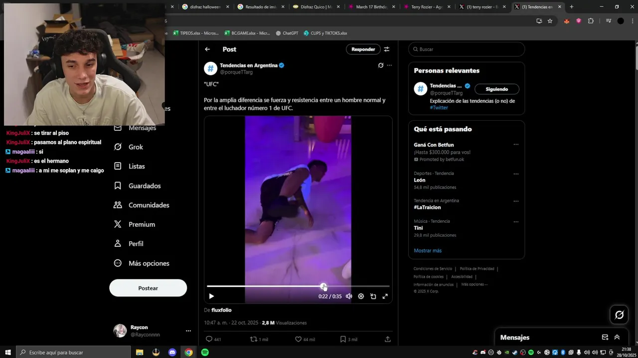Viewport: 638px width, 358px height.
Task: Expand the Más opciones footer menu
Action: [x=474, y=284]
